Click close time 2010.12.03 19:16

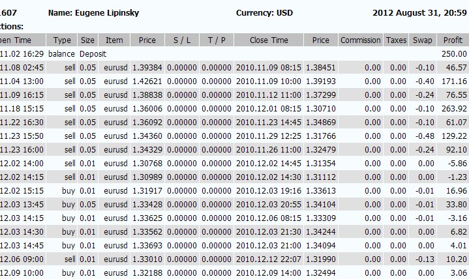pyautogui.click(x=269, y=191)
